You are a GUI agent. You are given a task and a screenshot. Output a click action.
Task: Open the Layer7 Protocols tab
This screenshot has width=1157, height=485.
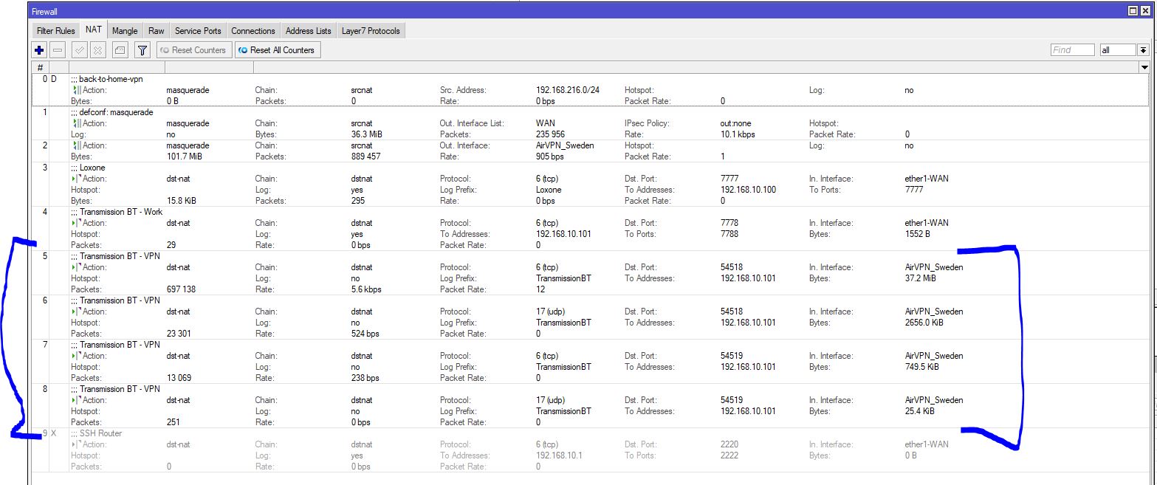(371, 31)
